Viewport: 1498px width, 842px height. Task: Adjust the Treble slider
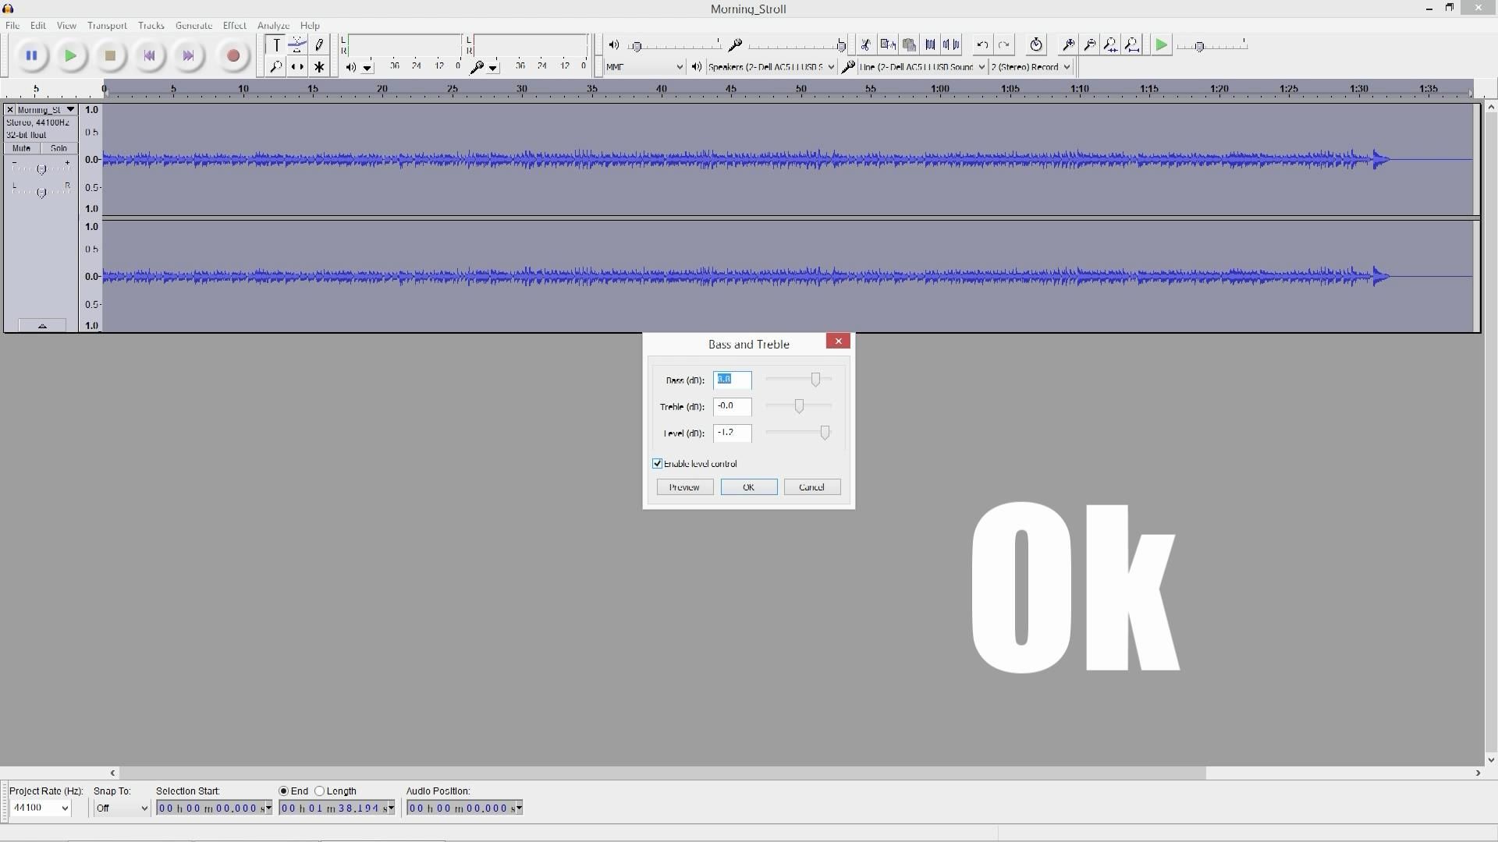(797, 405)
